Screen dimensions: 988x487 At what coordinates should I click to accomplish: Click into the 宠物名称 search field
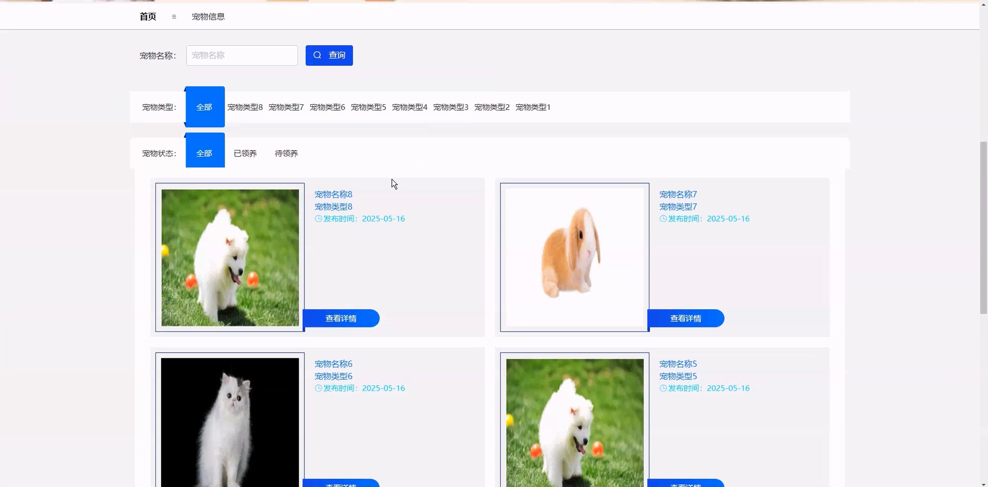[241, 55]
